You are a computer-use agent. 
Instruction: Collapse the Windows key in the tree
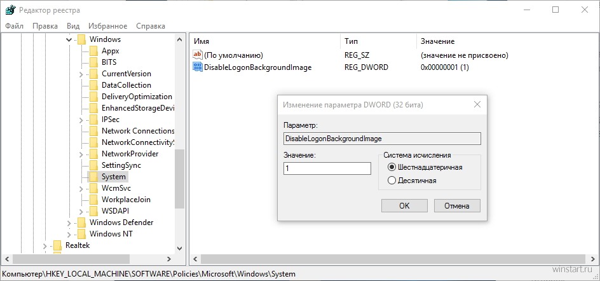pos(69,39)
